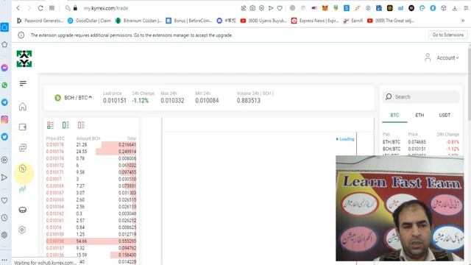
Task: Open Telegram in the browser sidebar
Action: 4,102
